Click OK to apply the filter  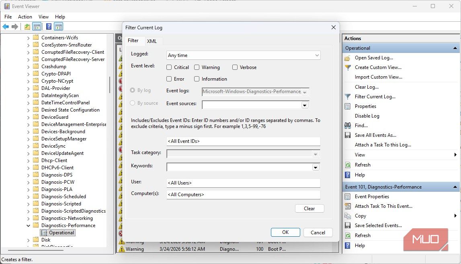285,232
